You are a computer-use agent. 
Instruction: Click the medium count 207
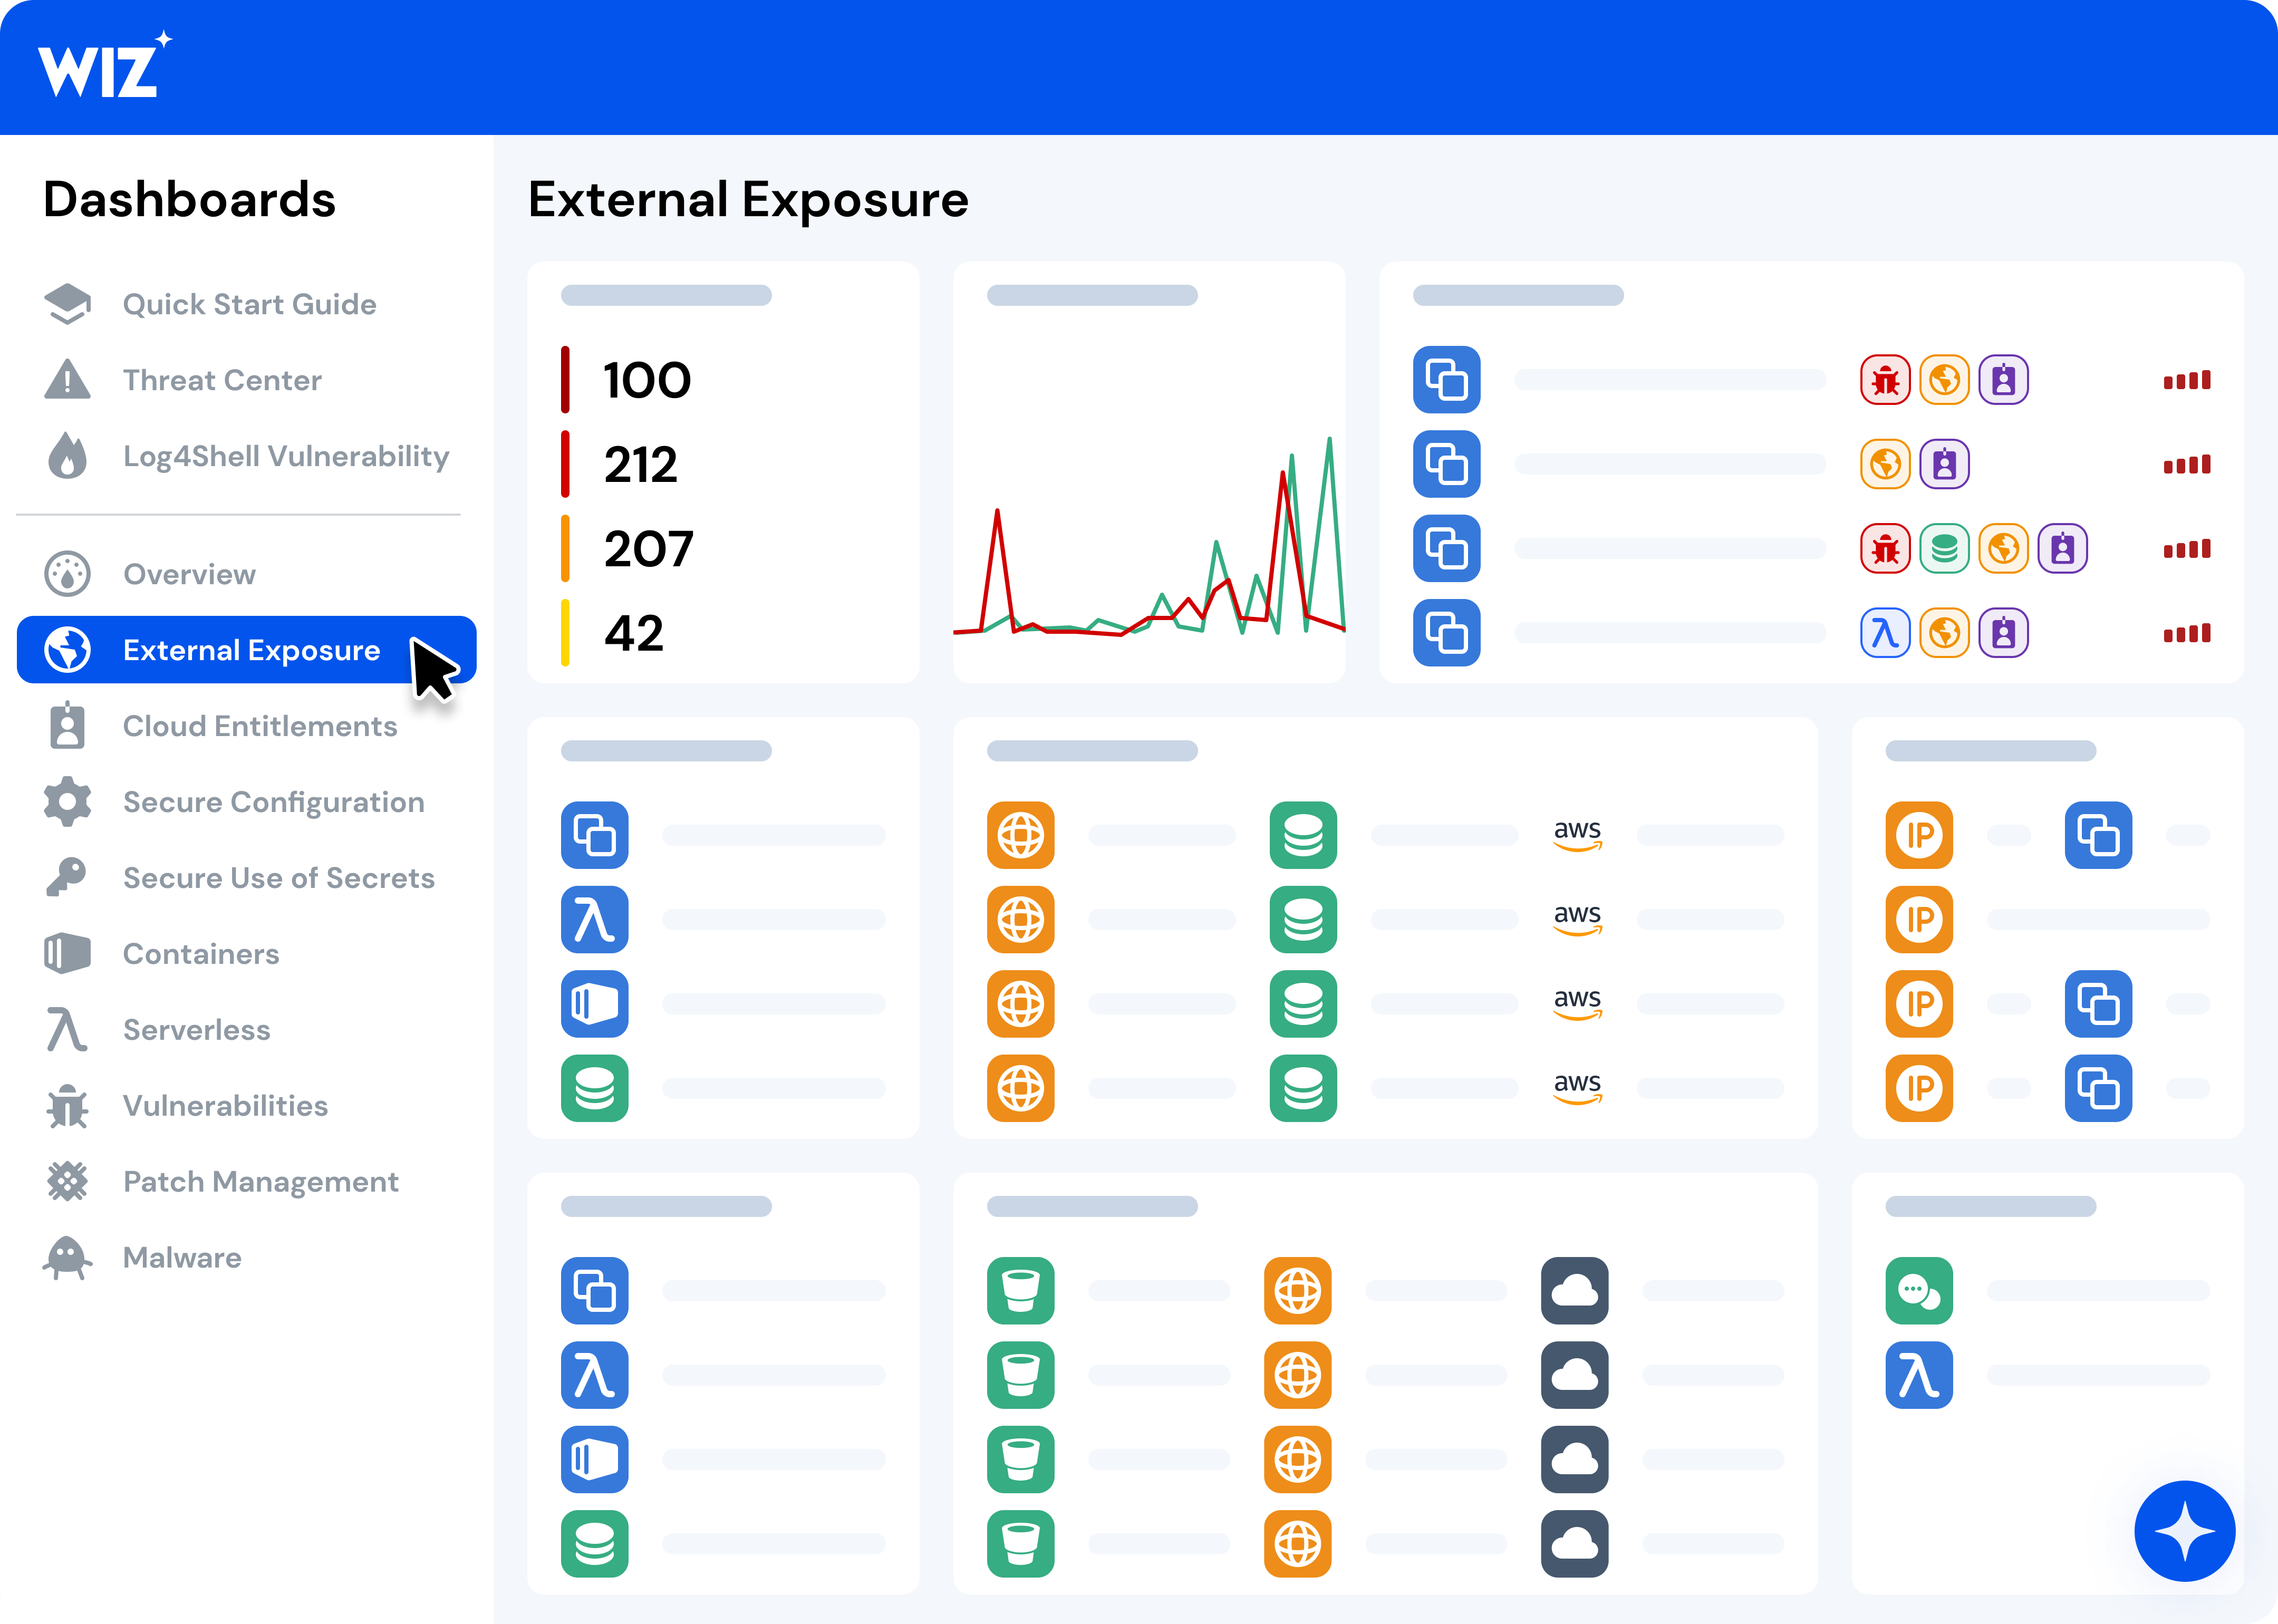point(648,549)
